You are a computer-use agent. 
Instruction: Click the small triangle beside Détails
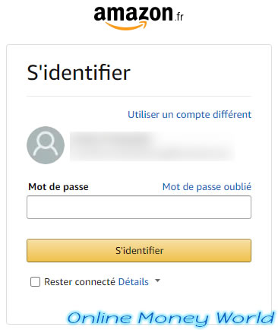coord(157,281)
